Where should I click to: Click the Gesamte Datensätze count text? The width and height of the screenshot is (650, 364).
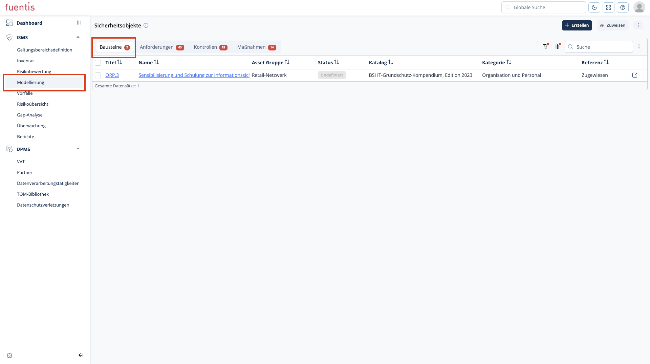click(117, 86)
